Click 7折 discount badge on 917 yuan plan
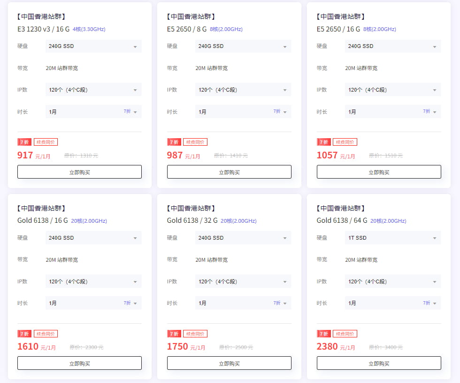The image size is (460, 383). [24, 142]
